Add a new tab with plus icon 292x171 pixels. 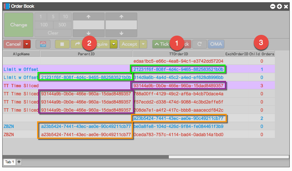coord(19,162)
